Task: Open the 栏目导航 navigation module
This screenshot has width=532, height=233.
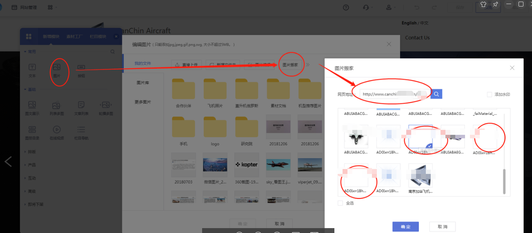Action: pyautogui.click(x=81, y=130)
